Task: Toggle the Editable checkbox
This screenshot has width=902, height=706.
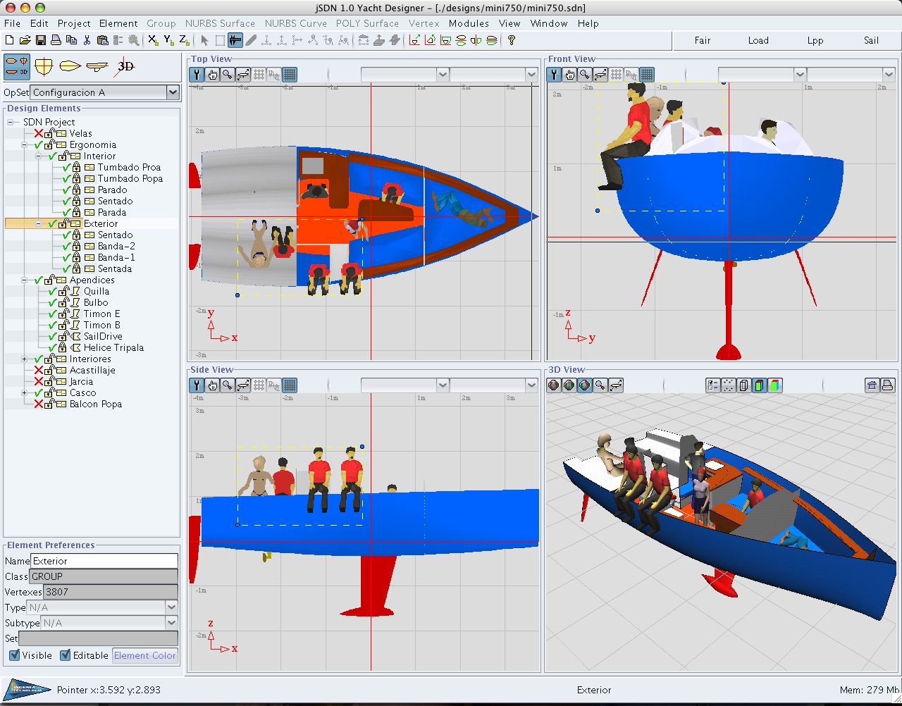Action: (65, 655)
